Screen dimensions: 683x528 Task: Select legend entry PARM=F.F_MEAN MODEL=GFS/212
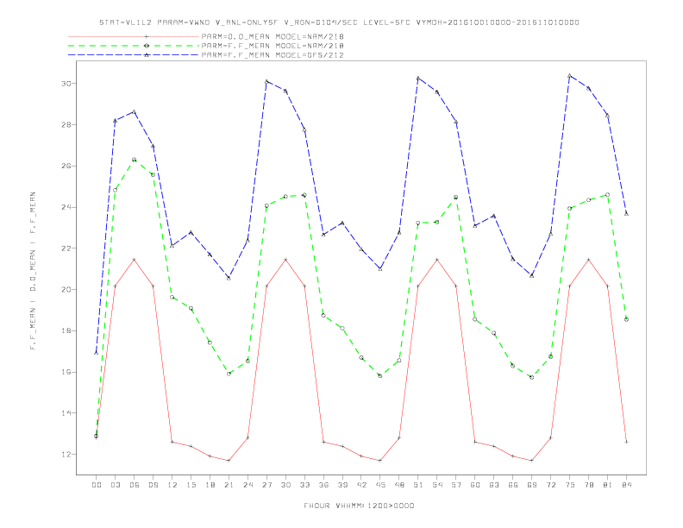[x=273, y=55]
